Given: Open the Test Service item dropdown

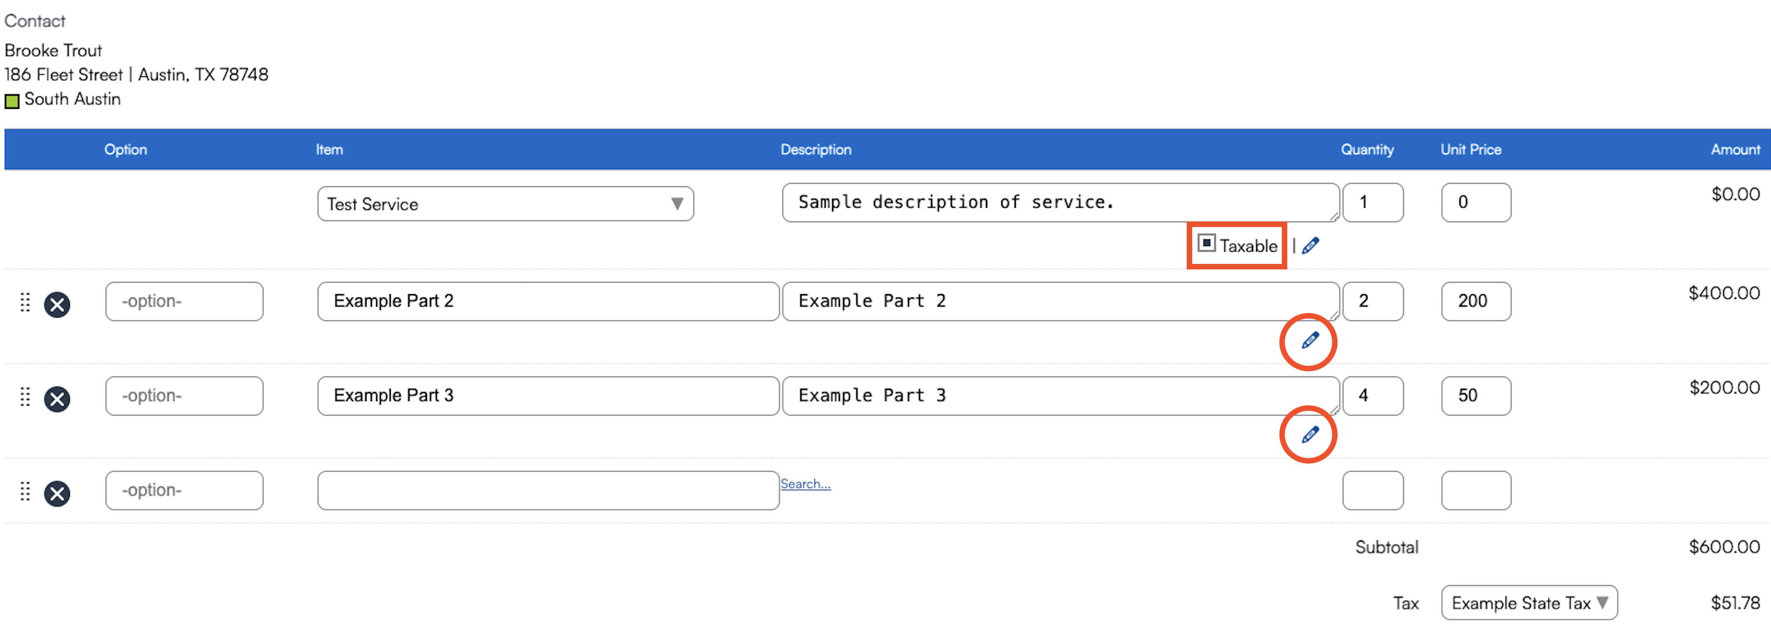Looking at the screenshot, I should (505, 205).
